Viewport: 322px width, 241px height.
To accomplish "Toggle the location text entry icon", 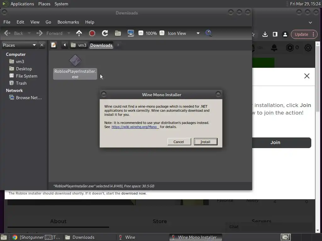I will click(53, 45).
